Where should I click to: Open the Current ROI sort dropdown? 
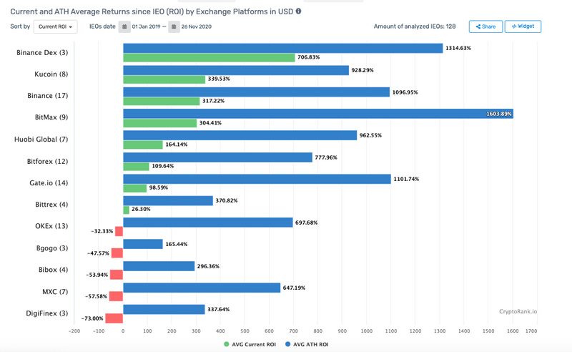(x=56, y=26)
